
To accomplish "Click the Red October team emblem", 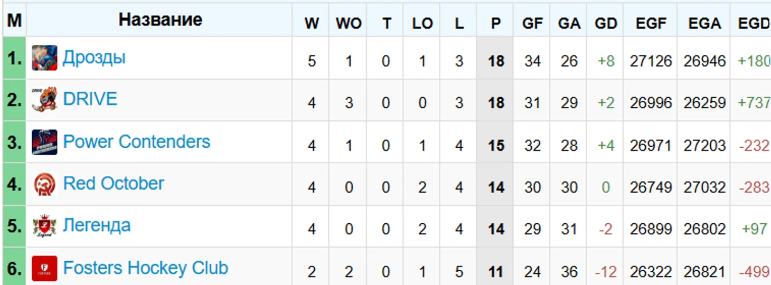I will [44, 184].
